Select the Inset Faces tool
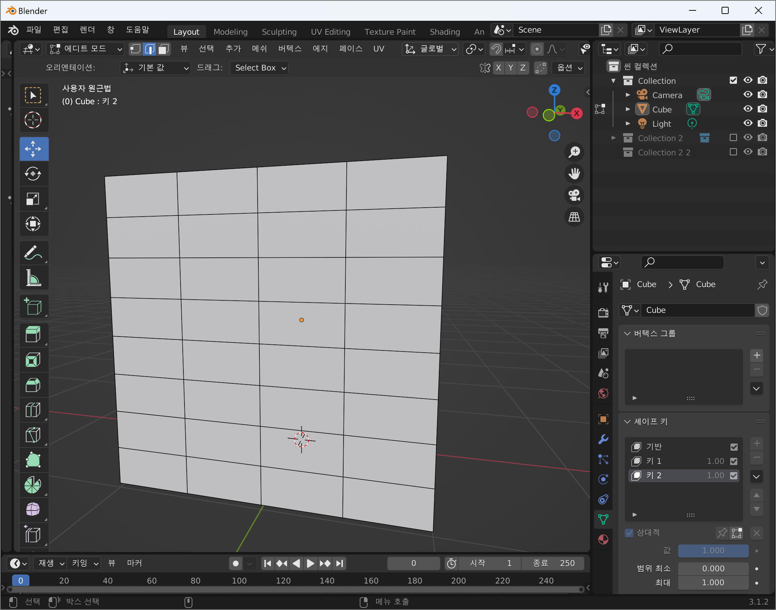Screen dimensions: 776x610 33,360
